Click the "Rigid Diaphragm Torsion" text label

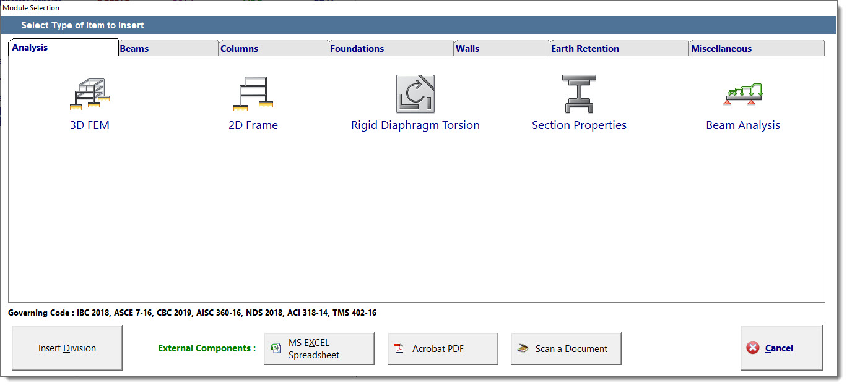tap(415, 125)
